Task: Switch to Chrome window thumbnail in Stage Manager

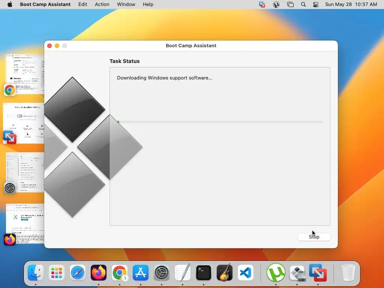Action: coord(25,74)
